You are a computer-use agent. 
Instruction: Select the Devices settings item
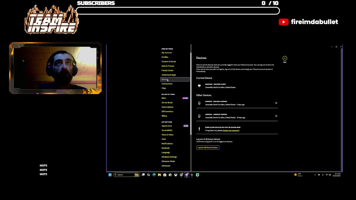point(175,79)
